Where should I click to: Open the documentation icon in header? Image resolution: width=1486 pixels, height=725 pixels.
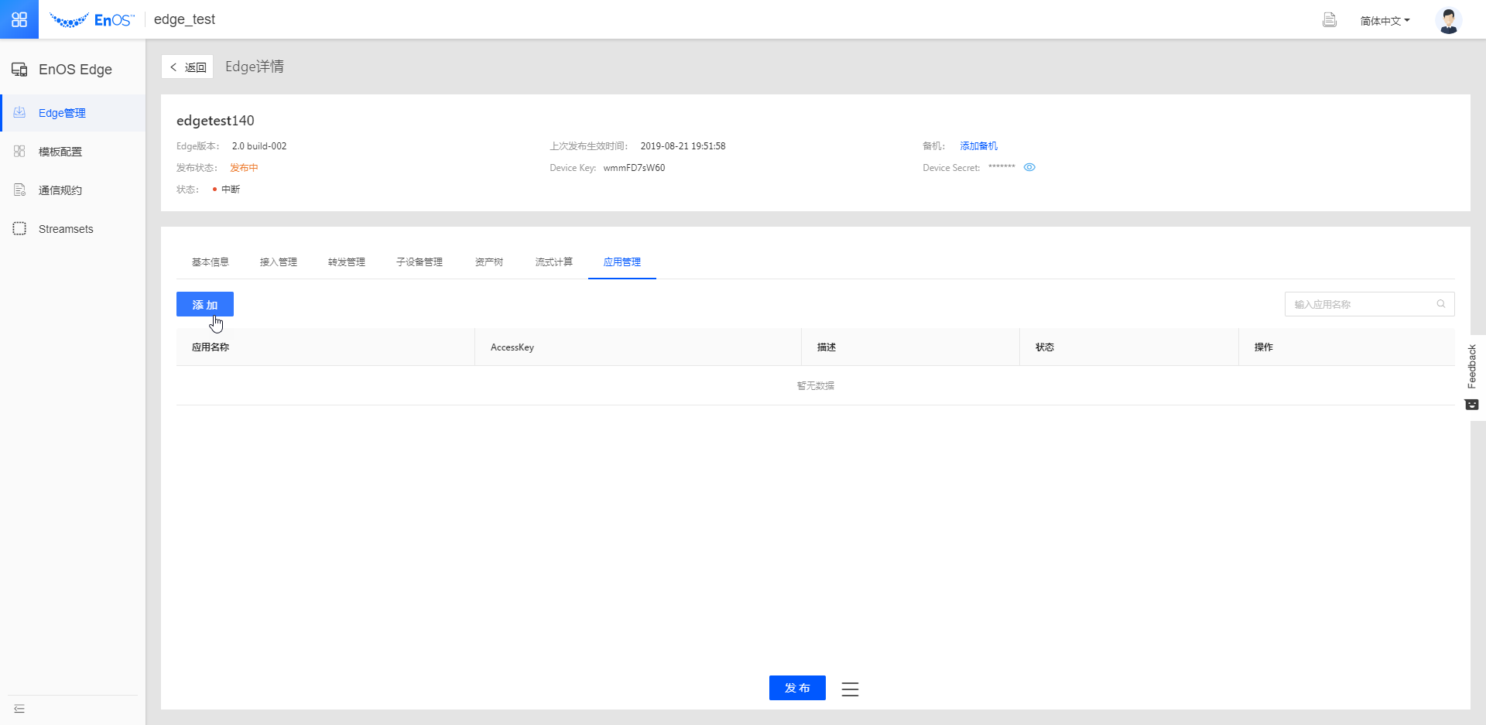coord(1329,20)
